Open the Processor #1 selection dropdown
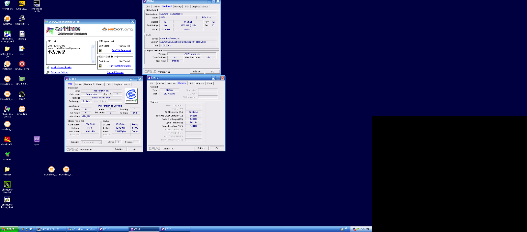 pyautogui.click(x=100, y=142)
